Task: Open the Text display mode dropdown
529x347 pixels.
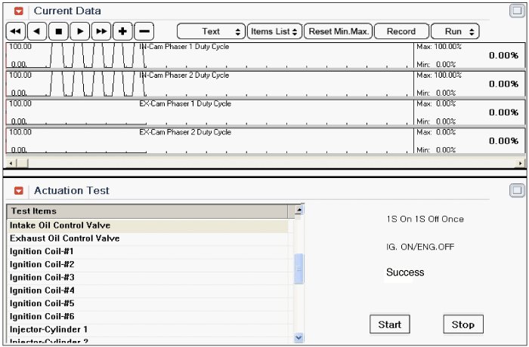Action: 211,32
